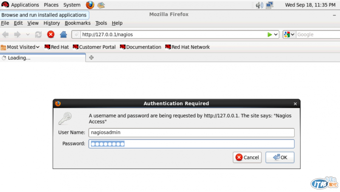The image size is (340, 192).
Task: Click the back navigation arrow
Action: click(6, 34)
